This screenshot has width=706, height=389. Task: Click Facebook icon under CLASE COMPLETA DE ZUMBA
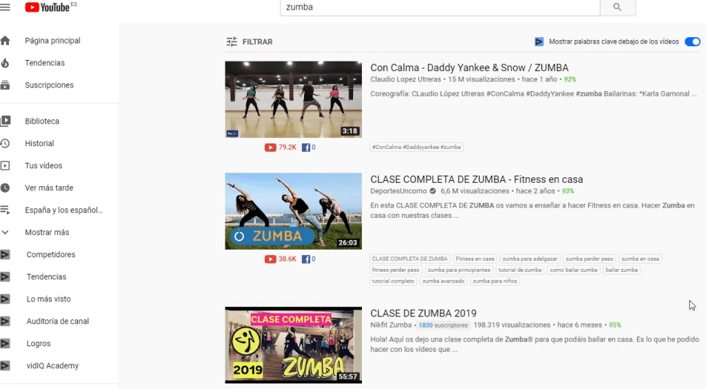point(305,259)
